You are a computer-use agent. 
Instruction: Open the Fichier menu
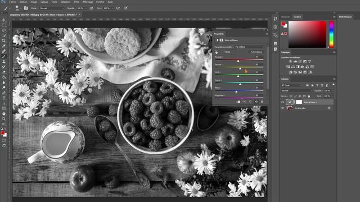click(x=13, y=2)
